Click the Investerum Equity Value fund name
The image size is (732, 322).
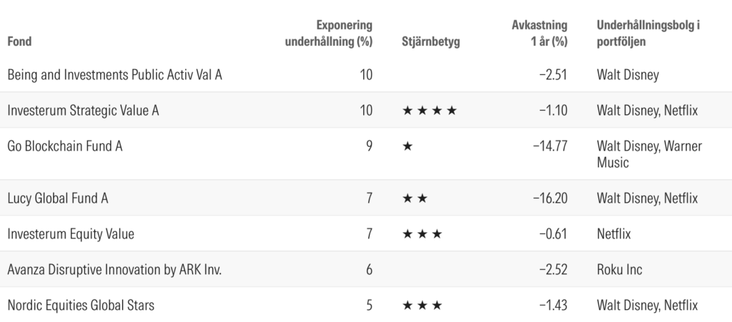[x=71, y=233]
